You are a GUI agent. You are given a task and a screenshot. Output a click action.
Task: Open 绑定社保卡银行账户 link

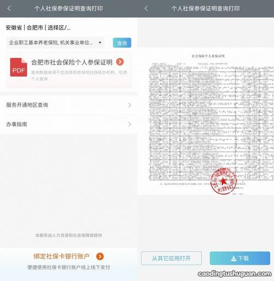pos(61,256)
